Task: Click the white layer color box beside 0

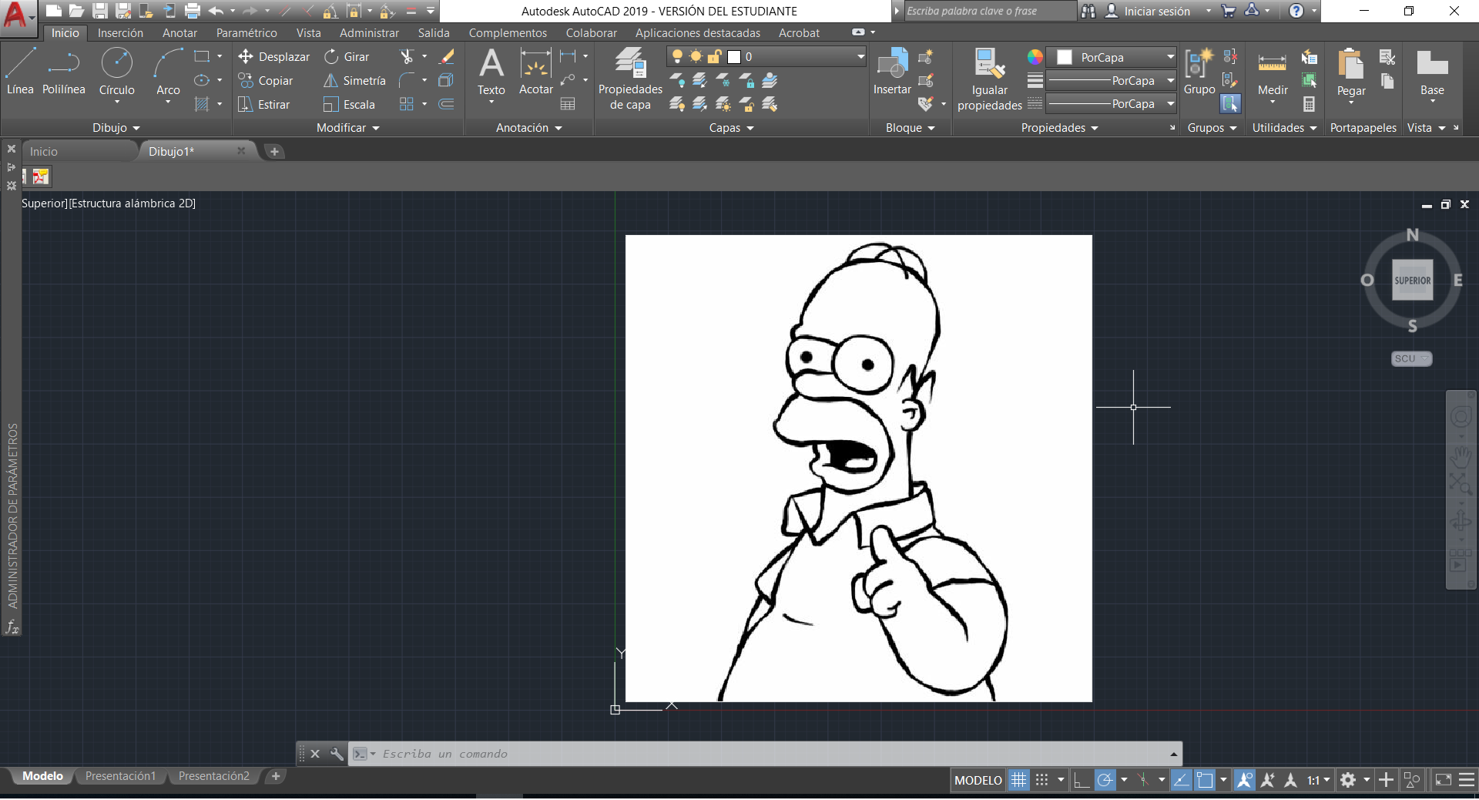Action: [734, 56]
